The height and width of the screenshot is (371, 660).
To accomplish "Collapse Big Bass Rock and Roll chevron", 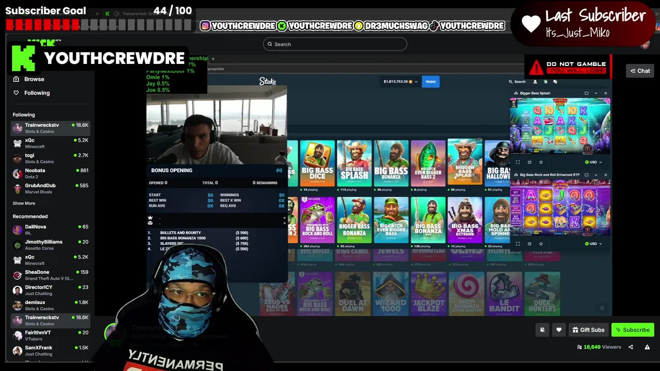I will 596,175.
